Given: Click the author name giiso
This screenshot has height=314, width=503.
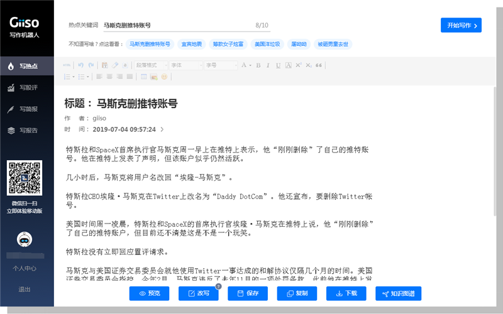Looking at the screenshot, I should (x=99, y=118).
